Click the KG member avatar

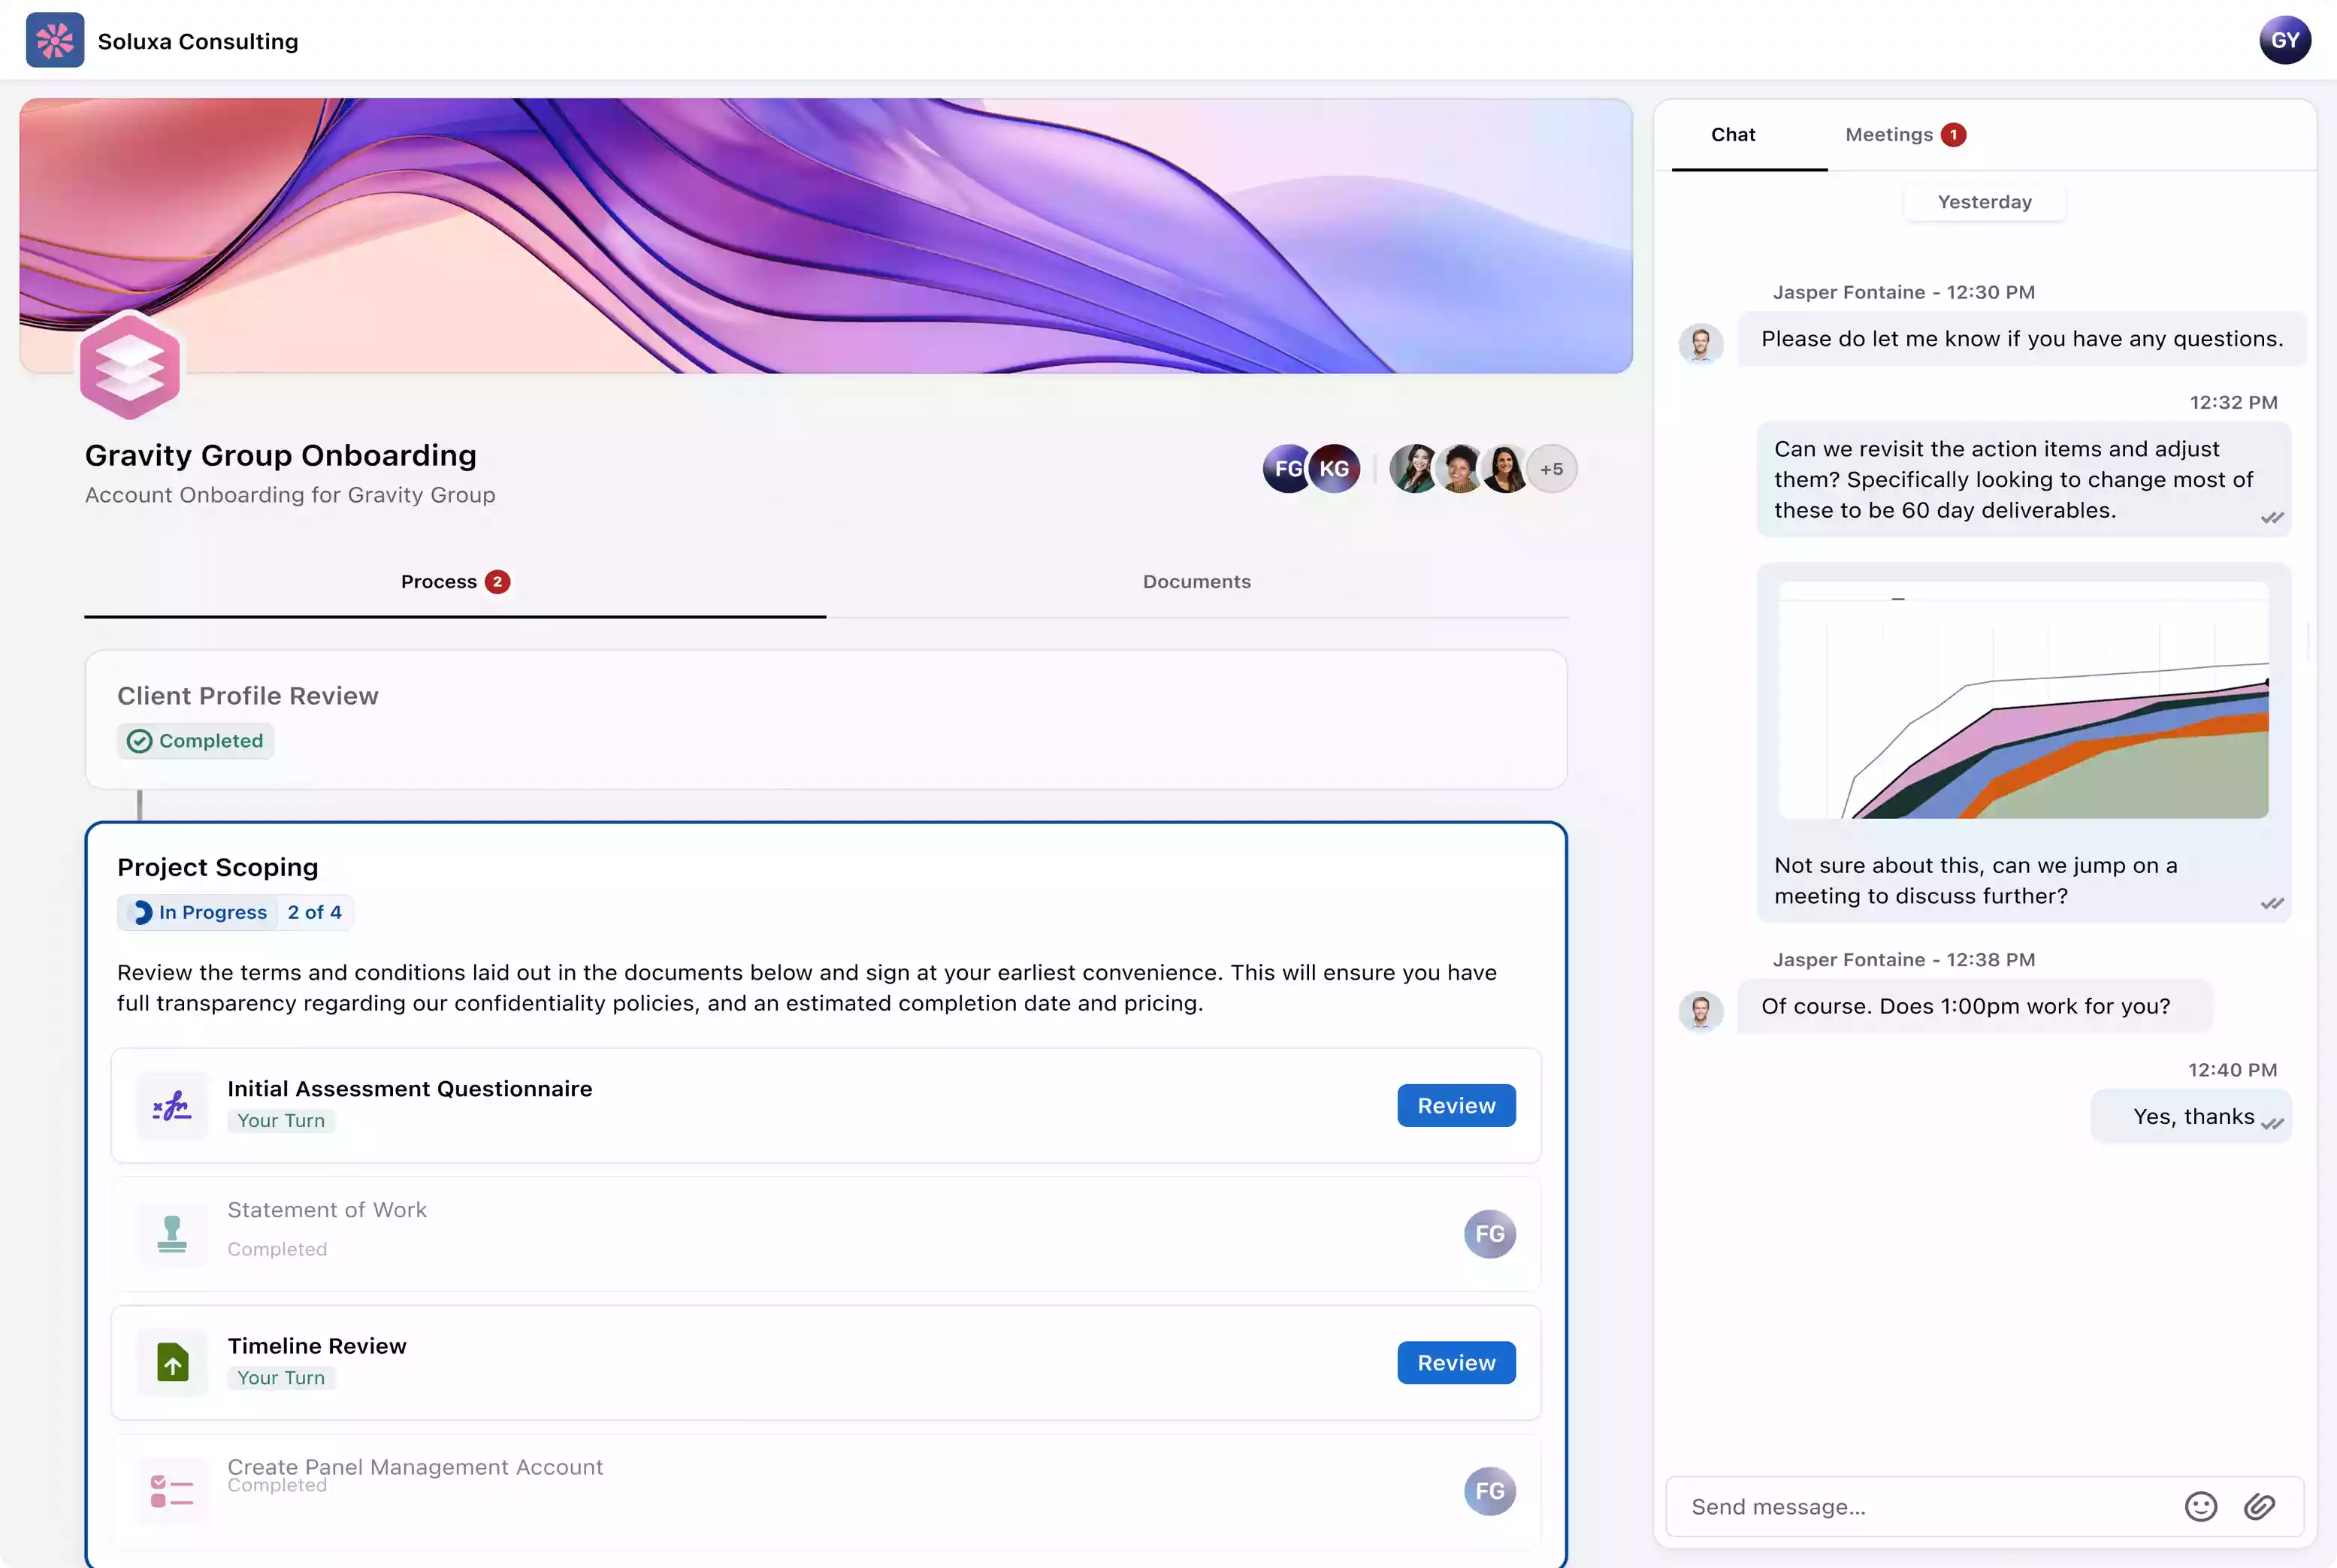(1335, 469)
